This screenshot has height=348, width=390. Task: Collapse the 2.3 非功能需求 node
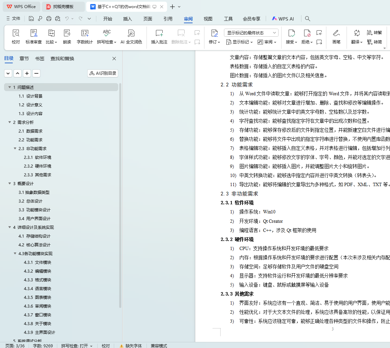pos(15,148)
